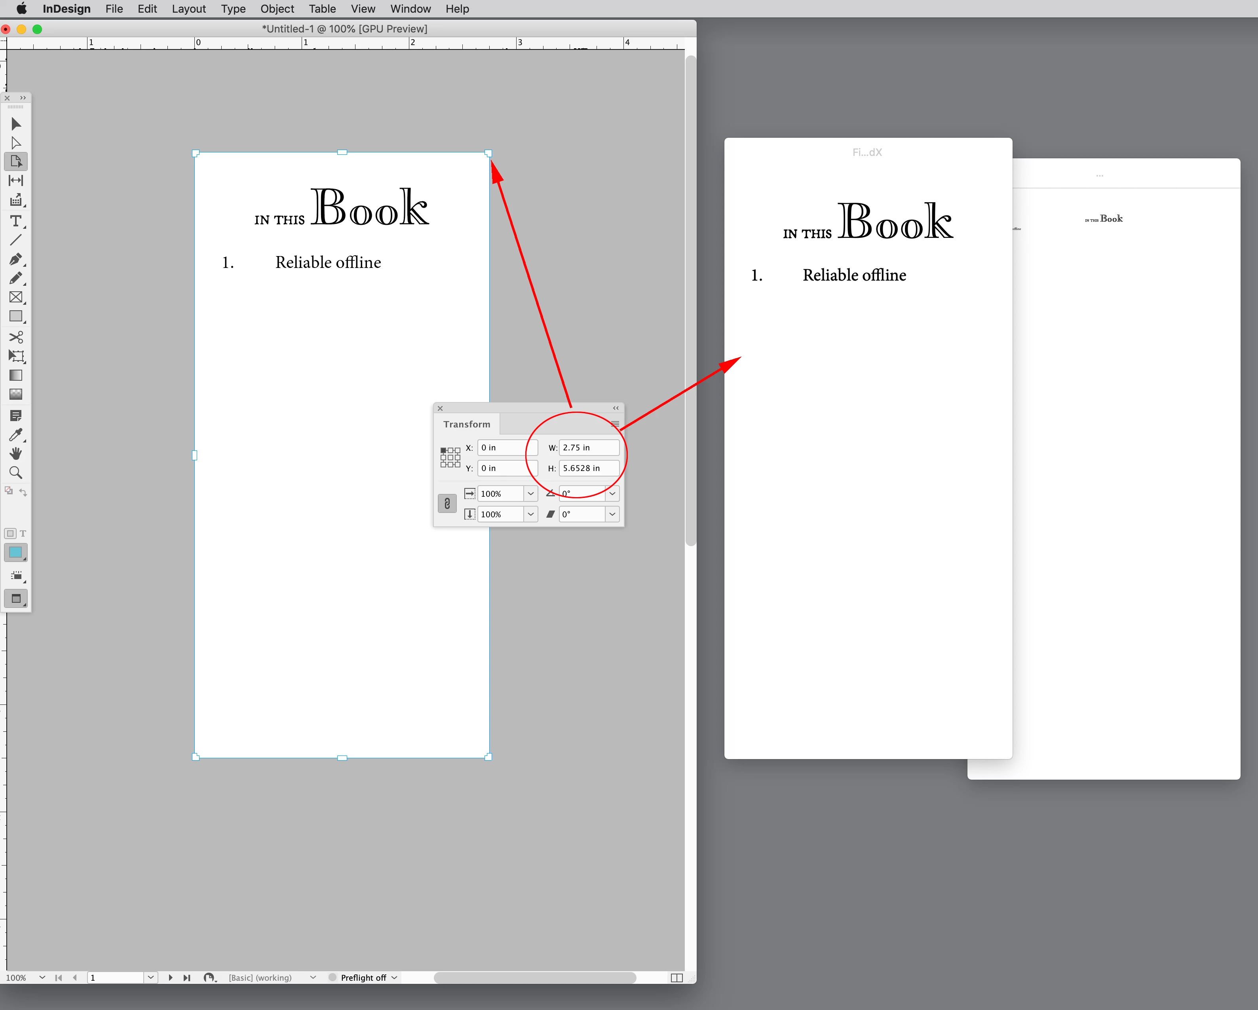Open the Preflight off dropdown menu
The width and height of the screenshot is (1258, 1010).
click(x=394, y=977)
